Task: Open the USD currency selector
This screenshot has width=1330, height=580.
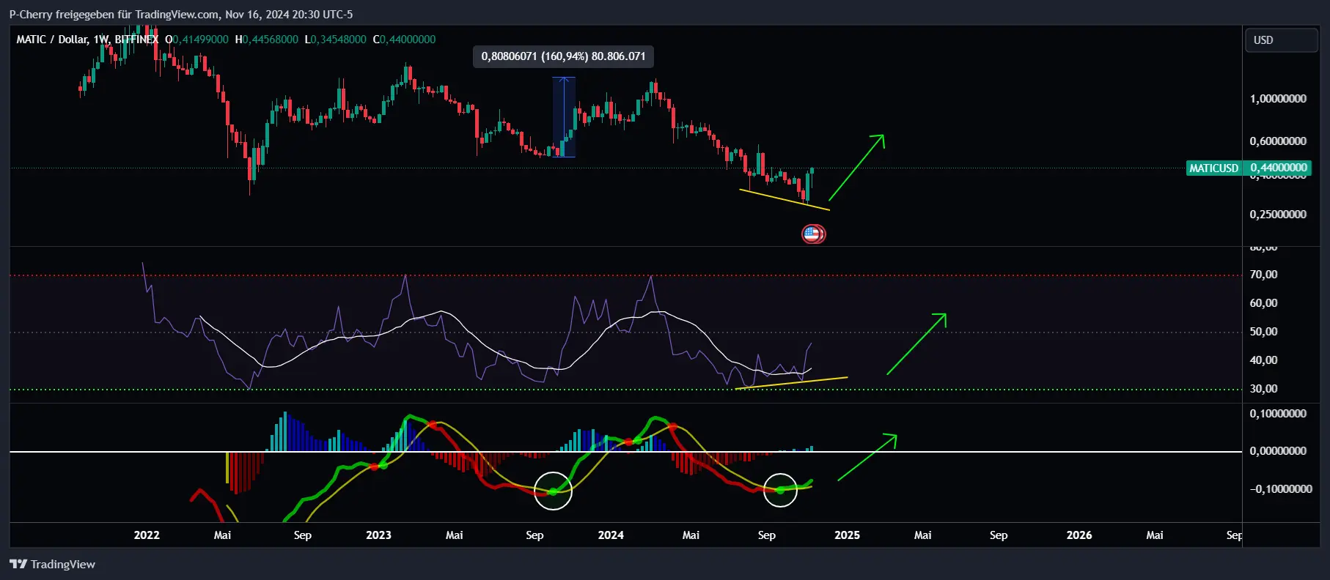Action: click(1281, 40)
